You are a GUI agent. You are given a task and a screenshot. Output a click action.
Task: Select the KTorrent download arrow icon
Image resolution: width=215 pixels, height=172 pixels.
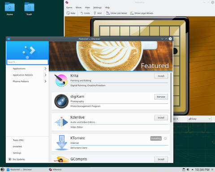click(x=61, y=143)
